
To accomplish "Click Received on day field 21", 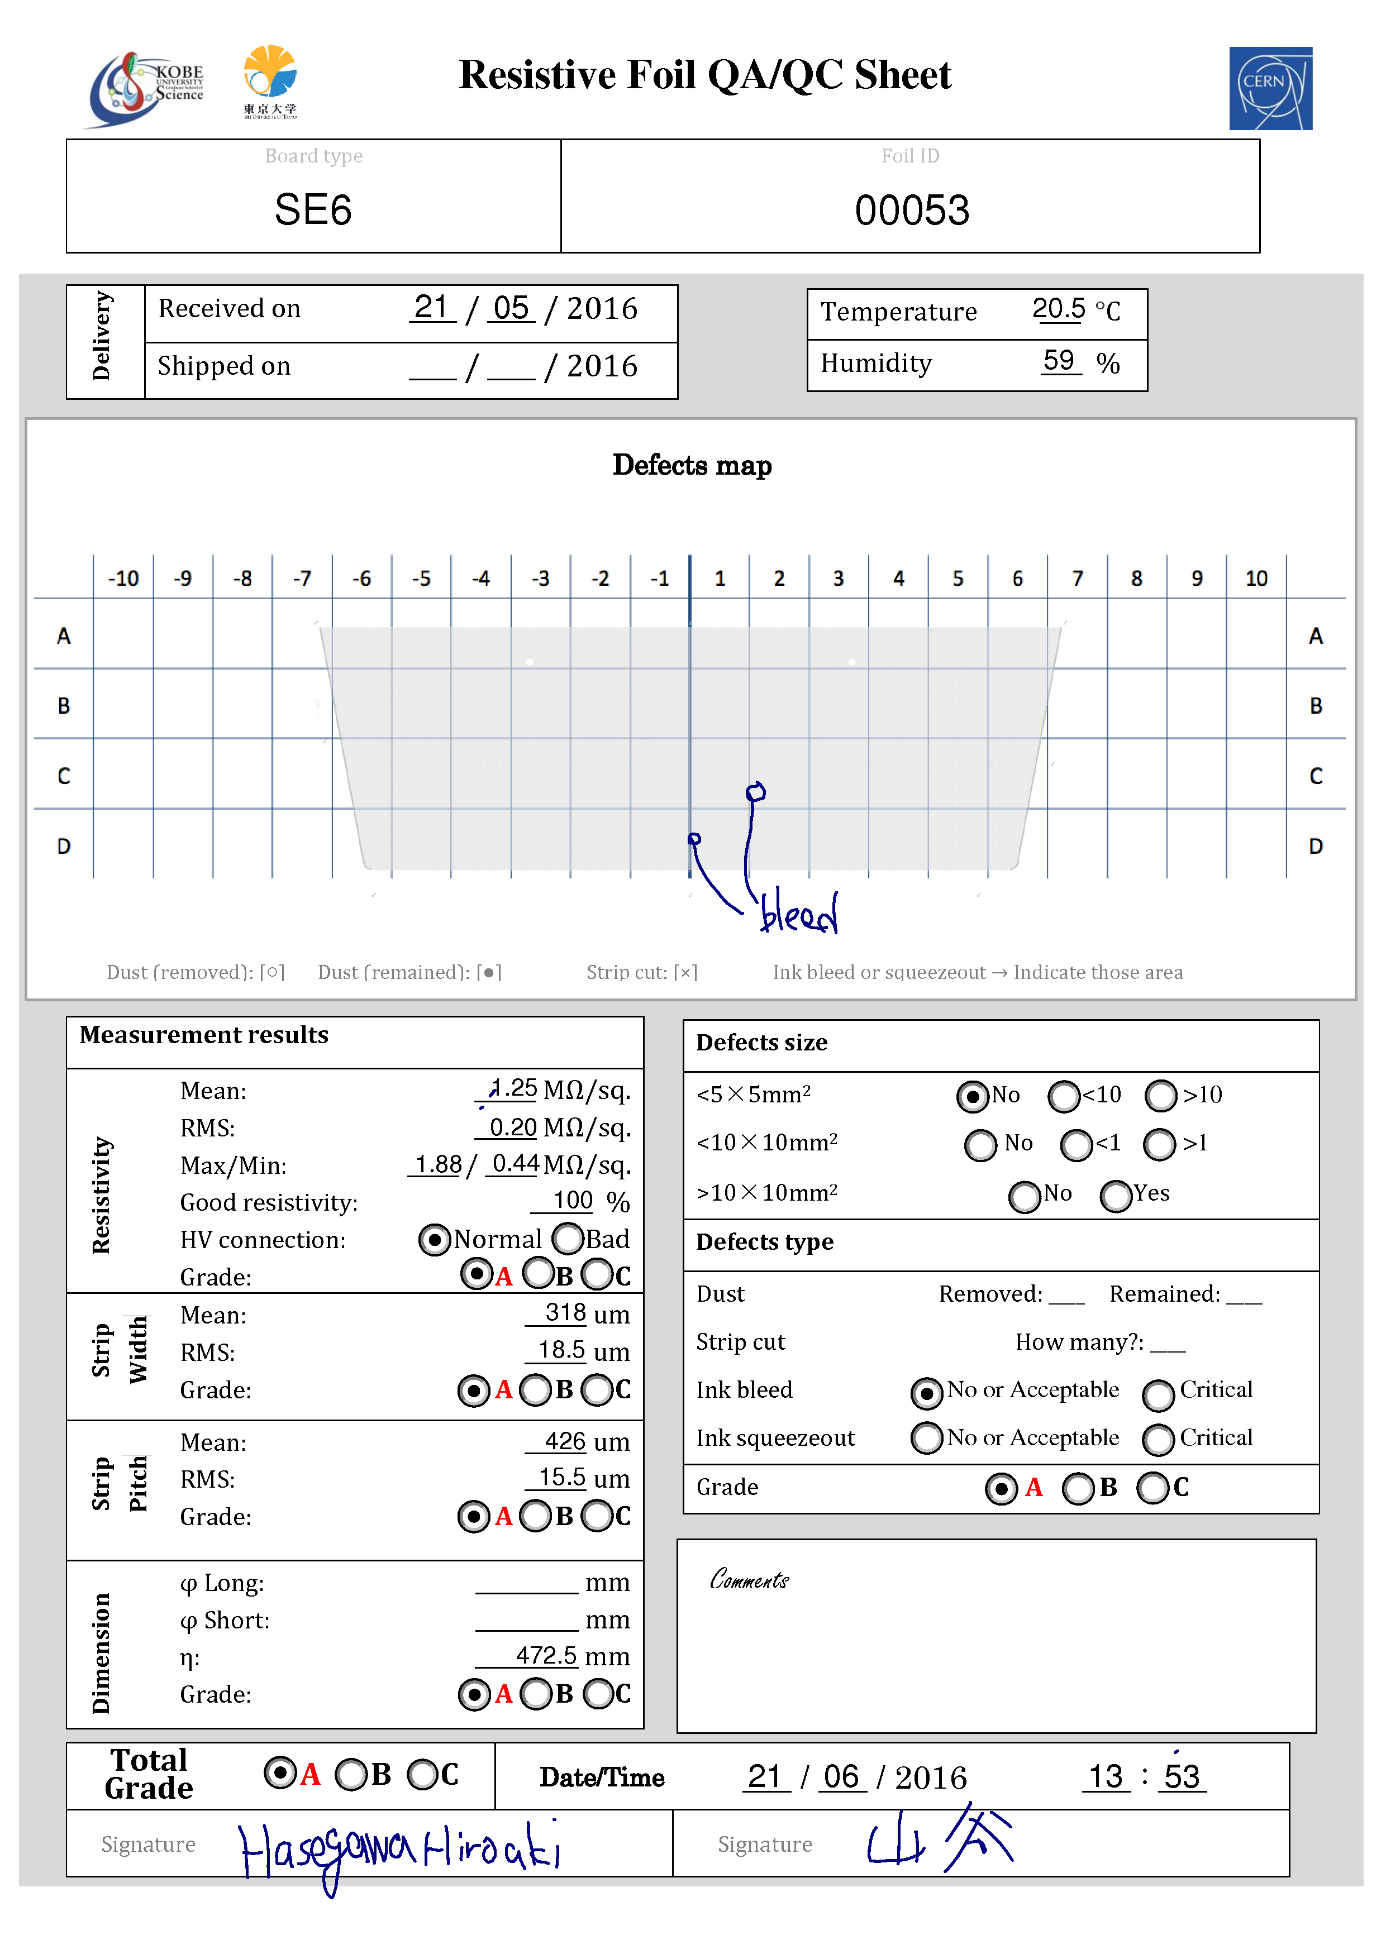I will (x=433, y=308).
